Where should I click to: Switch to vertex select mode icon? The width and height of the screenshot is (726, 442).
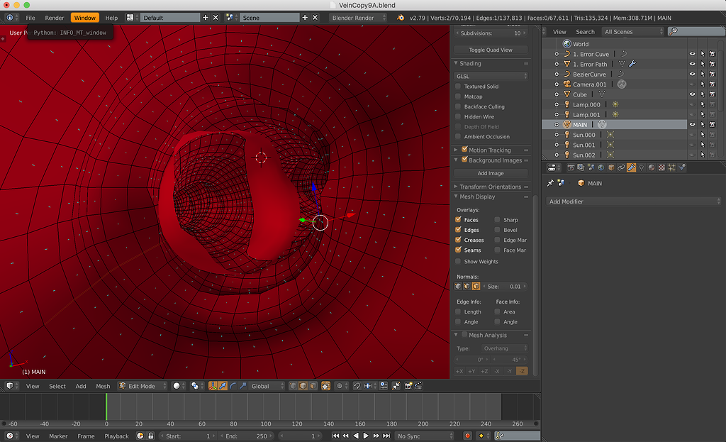point(293,386)
